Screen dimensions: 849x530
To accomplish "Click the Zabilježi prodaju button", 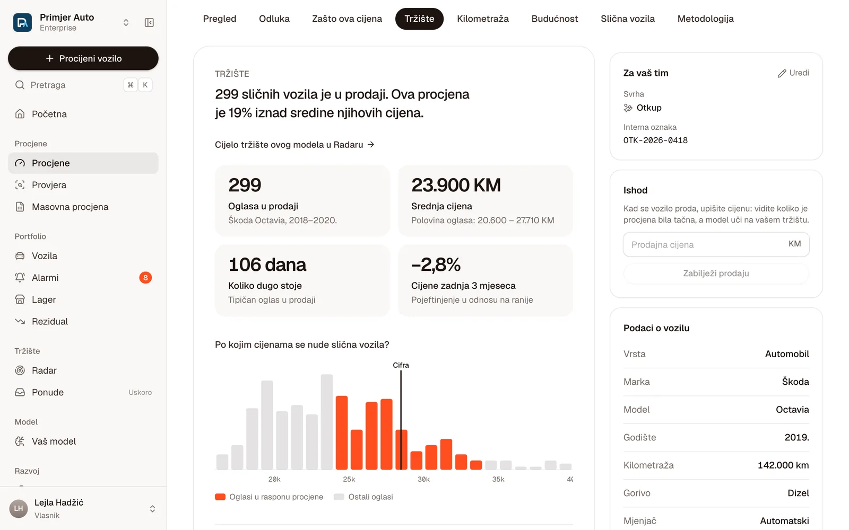I will (x=716, y=273).
